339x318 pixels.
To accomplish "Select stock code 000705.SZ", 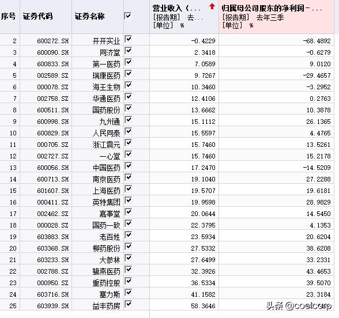I will pyautogui.click(x=53, y=145).
